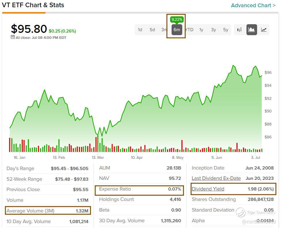Click the $86 price axis label
This screenshot has width=281, height=228.
268,137
